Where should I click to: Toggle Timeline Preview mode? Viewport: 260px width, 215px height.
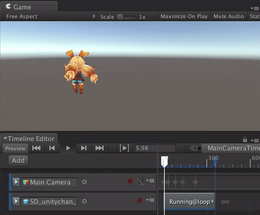click(x=15, y=148)
